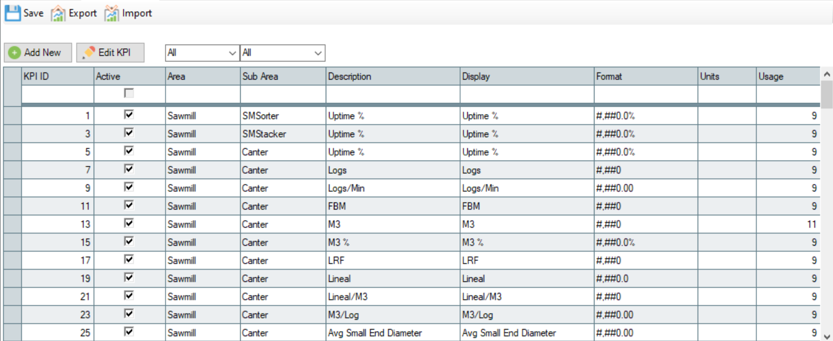Click the Avg Small End Diameter description cell

pos(393,333)
